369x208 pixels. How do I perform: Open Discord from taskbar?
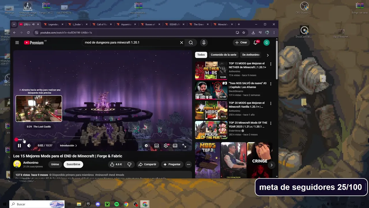pos(98,204)
